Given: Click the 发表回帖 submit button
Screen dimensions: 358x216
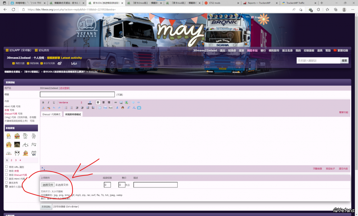Looking at the screenshot, I should pos(46,207).
